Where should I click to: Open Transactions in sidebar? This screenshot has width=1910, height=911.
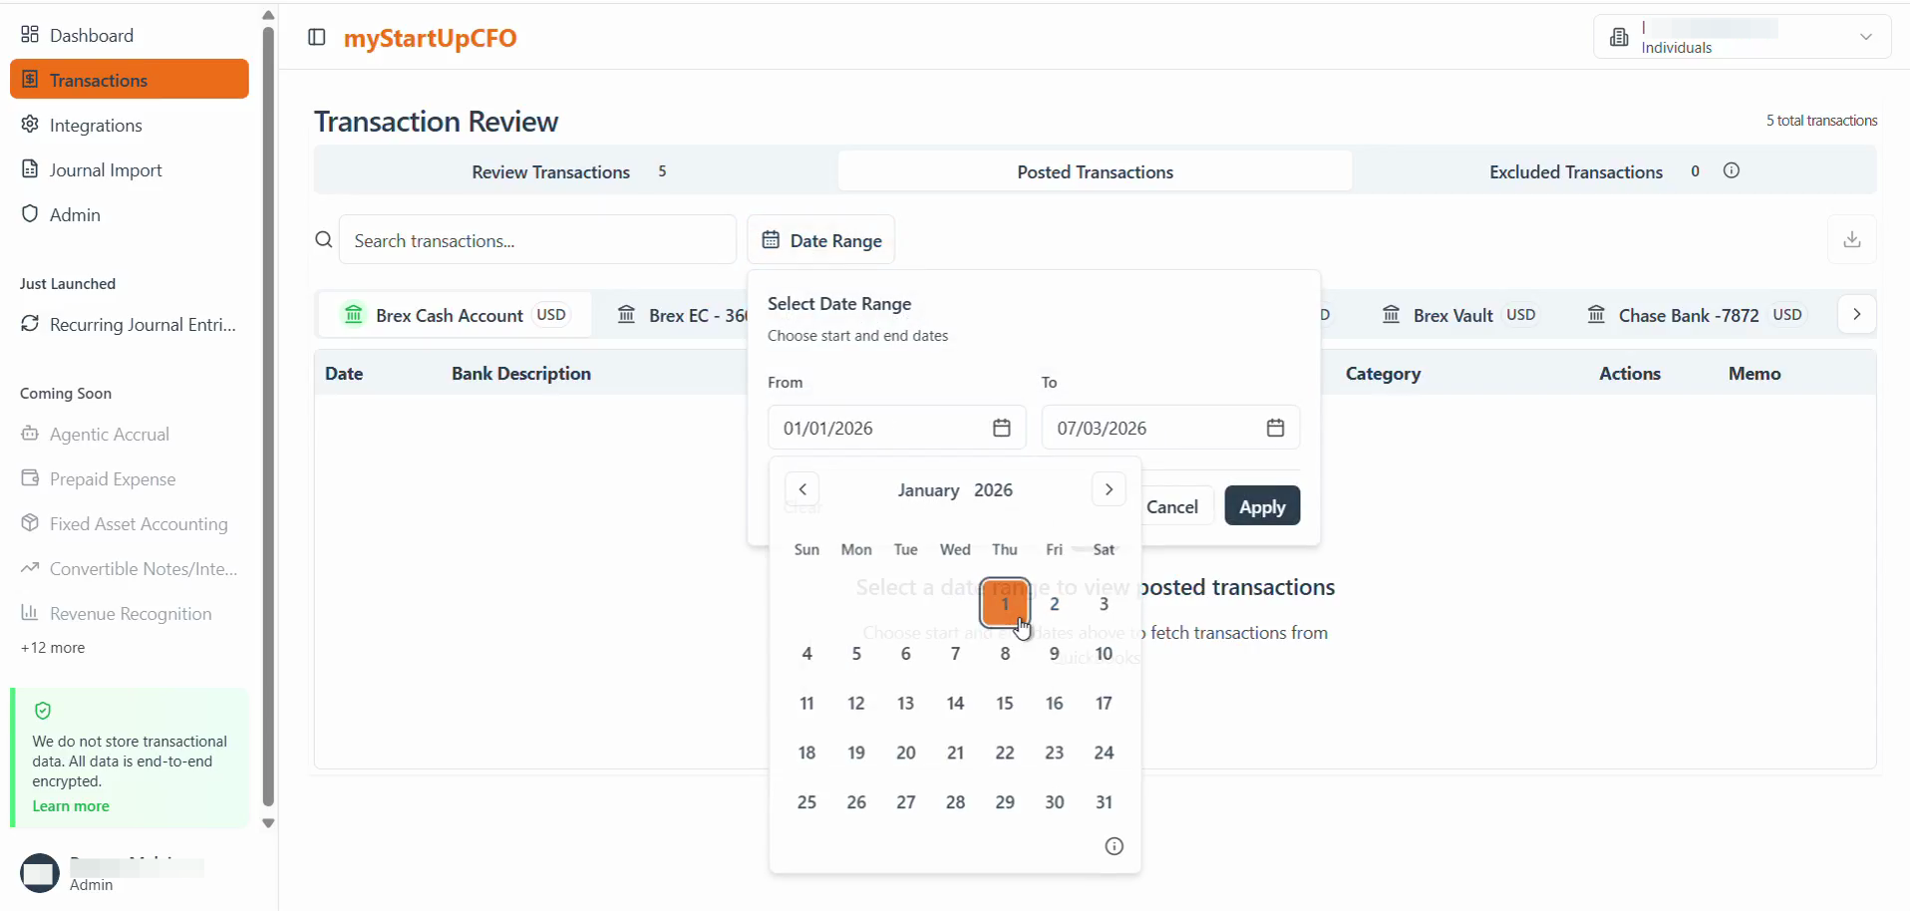pyautogui.click(x=129, y=80)
